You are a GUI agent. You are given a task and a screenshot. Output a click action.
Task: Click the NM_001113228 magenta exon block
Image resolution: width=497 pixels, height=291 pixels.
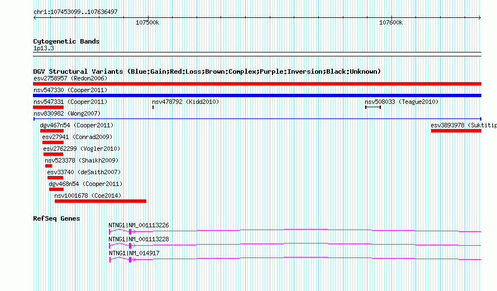pos(130,246)
